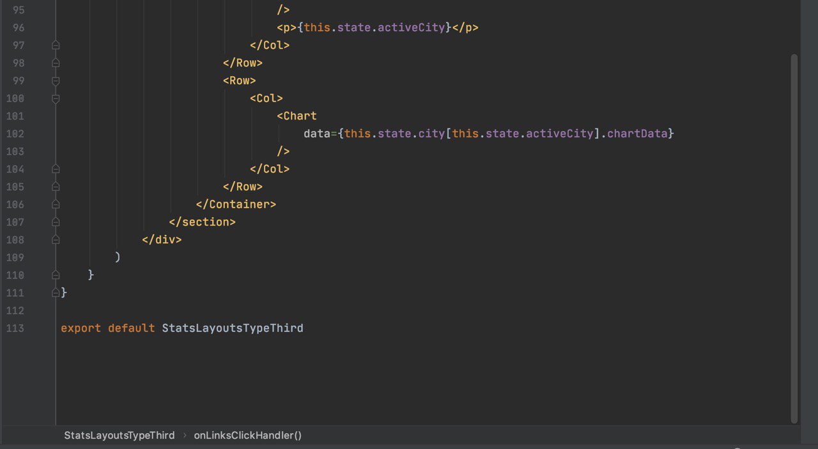Click the vertical editor scrollbar
Image resolution: width=818 pixels, height=449 pixels.
[794, 238]
